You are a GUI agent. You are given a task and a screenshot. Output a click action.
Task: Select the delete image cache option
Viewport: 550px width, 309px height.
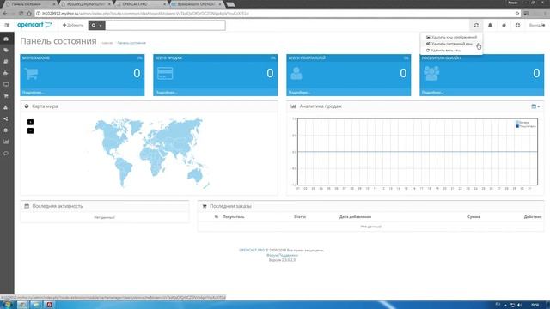point(451,37)
